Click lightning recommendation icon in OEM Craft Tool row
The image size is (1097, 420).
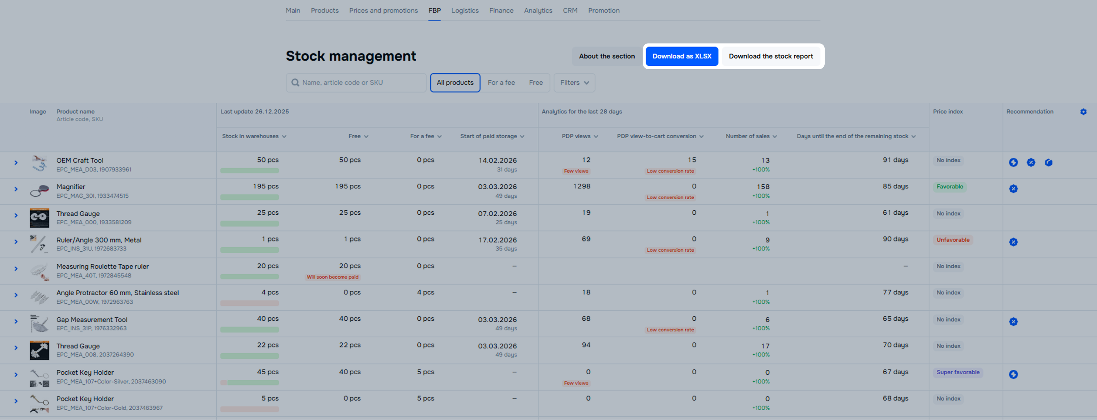pos(1013,162)
